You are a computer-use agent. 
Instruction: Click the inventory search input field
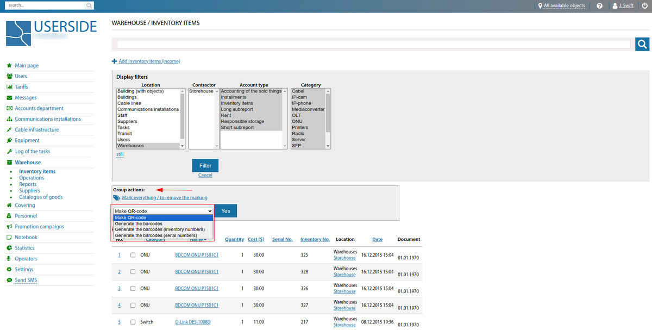point(373,44)
